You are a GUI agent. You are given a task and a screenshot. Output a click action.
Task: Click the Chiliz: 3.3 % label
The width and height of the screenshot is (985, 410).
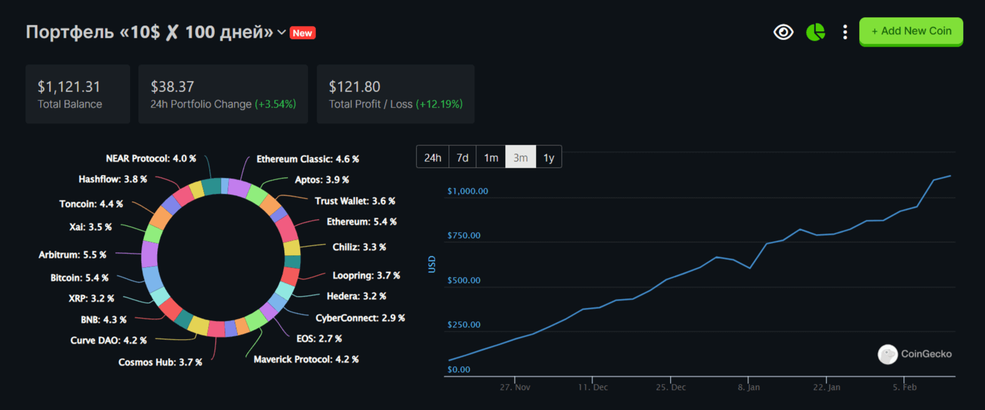tap(359, 247)
